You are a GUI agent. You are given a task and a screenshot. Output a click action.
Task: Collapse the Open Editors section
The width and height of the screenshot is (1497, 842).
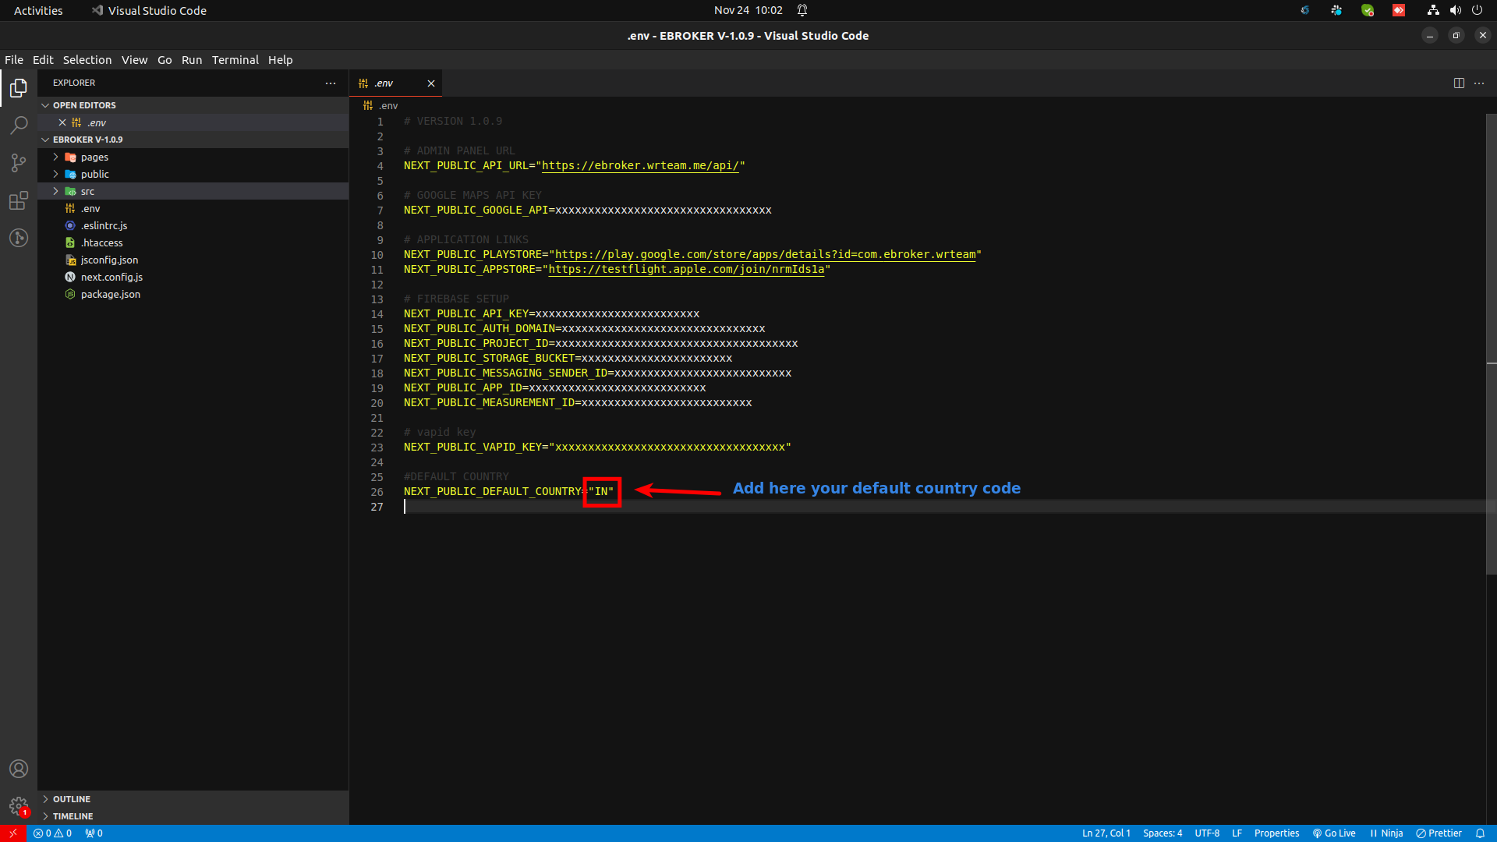[193, 105]
